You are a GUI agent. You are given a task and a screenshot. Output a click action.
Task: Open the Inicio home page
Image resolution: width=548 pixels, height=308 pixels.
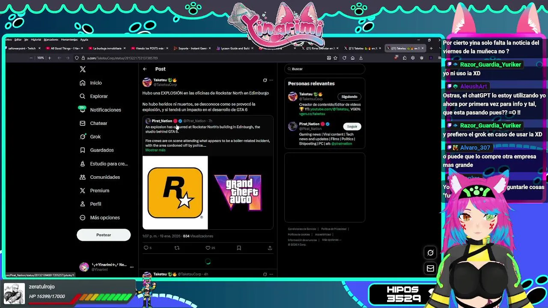pos(91,83)
